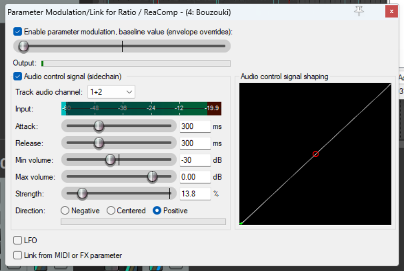Viewport: 404px width, 271px height.
Task: Open Track audio channel dropdown
Action: coord(112,92)
